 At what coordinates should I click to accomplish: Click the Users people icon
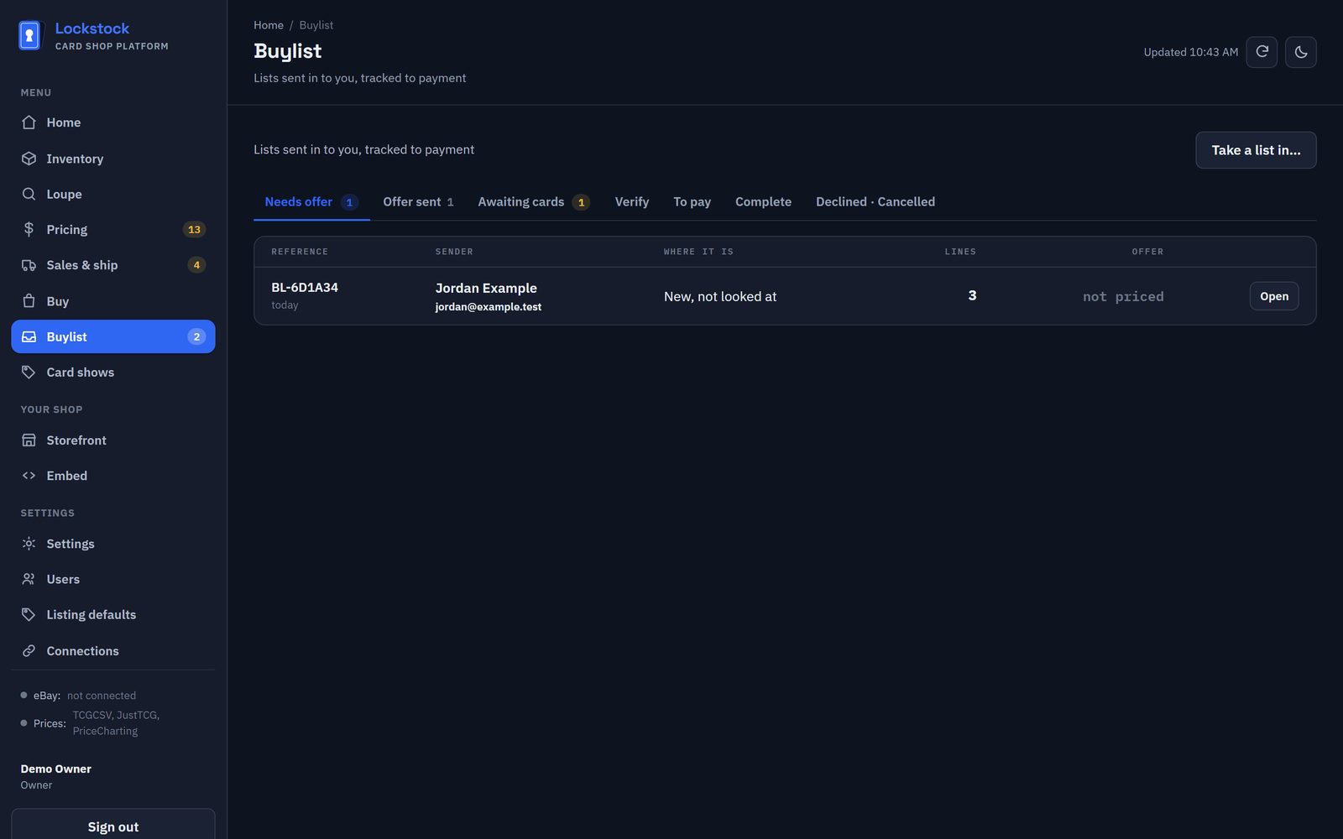tap(29, 579)
